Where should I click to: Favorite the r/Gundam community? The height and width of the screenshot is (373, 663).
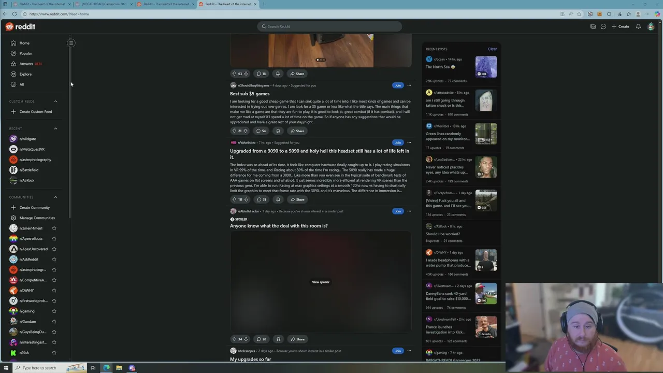[x=54, y=321]
